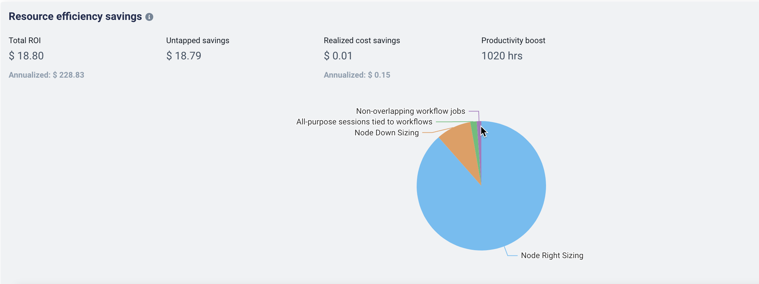The image size is (759, 284).
Task: Select the 1020 hrs productivity value
Action: 502,56
